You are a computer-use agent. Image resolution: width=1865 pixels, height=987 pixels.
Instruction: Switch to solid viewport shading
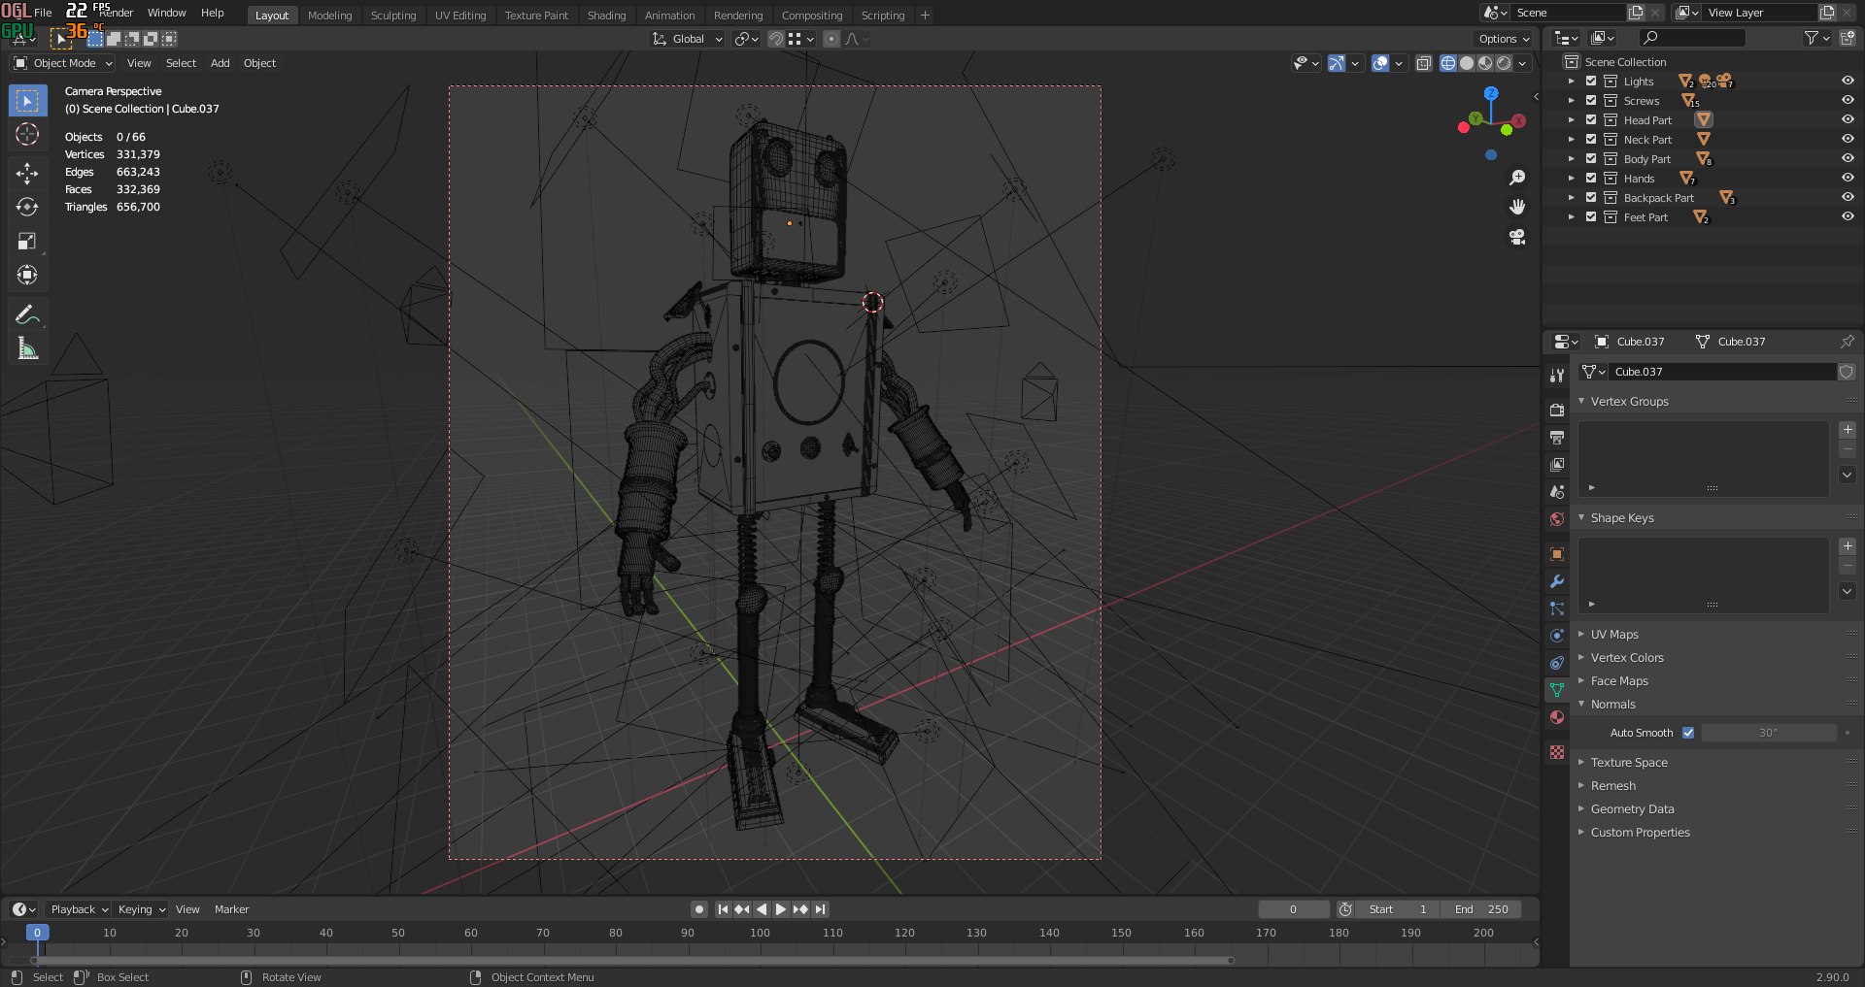1467,63
